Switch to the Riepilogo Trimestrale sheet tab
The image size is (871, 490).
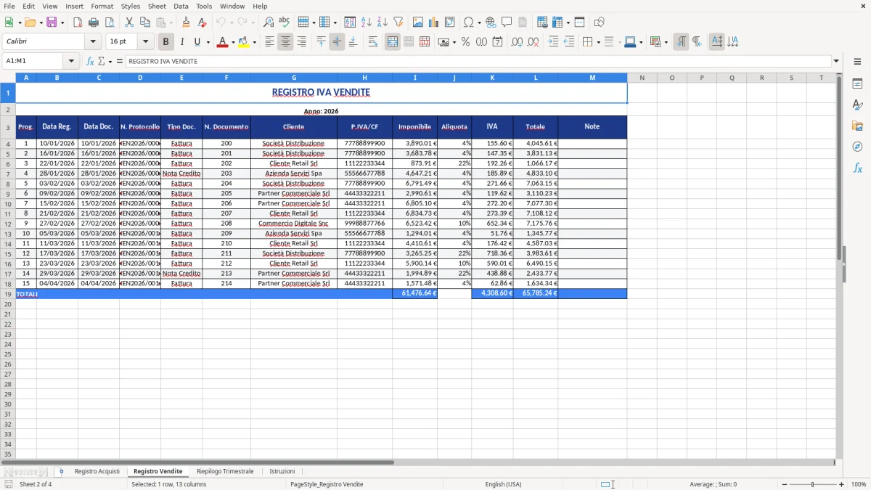tap(225, 471)
